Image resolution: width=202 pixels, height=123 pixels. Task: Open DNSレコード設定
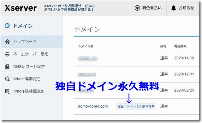pos(29,67)
